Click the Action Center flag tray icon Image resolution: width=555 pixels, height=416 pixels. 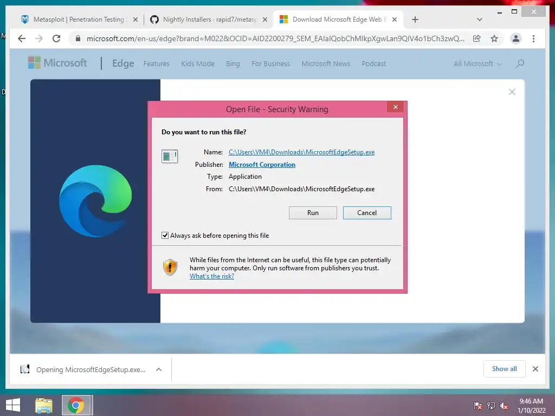(x=477, y=406)
